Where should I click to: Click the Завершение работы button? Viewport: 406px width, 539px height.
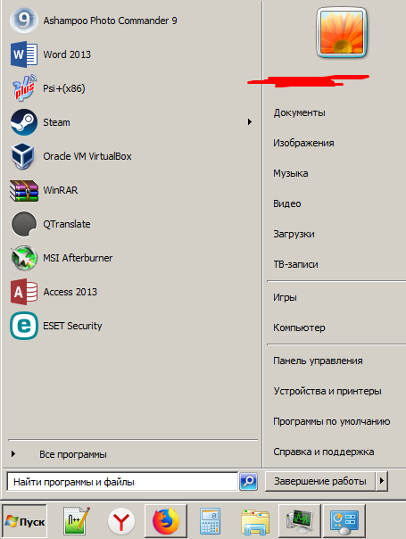(320, 481)
